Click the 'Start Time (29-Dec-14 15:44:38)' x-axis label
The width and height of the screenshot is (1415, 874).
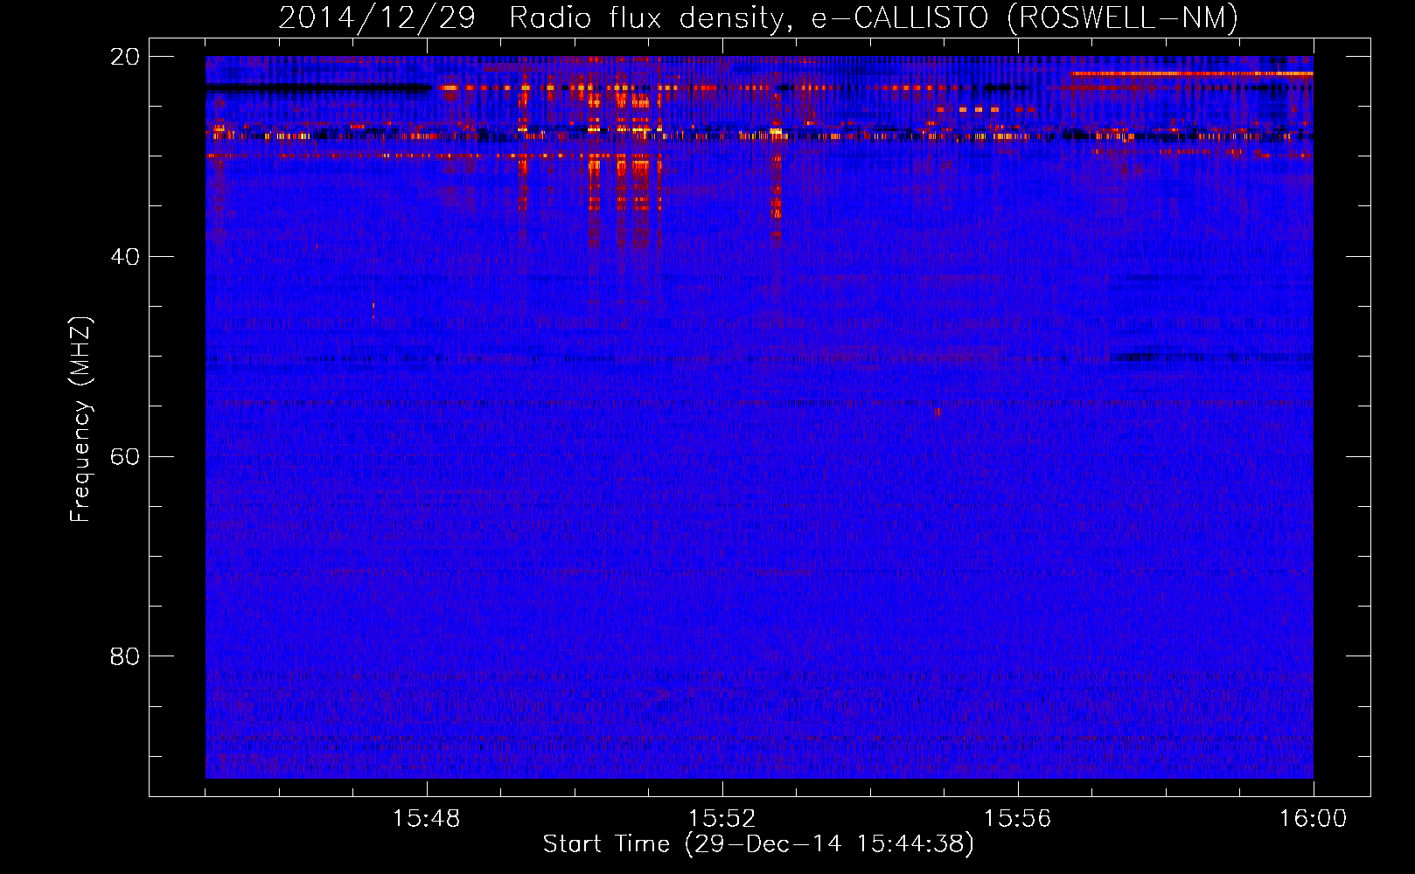(758, 844)
